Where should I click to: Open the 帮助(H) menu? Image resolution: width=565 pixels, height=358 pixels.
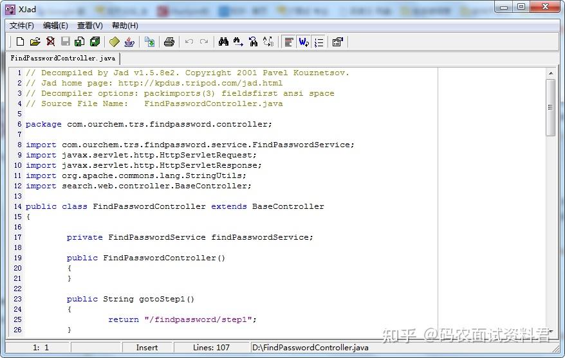(x=125, y=26)
